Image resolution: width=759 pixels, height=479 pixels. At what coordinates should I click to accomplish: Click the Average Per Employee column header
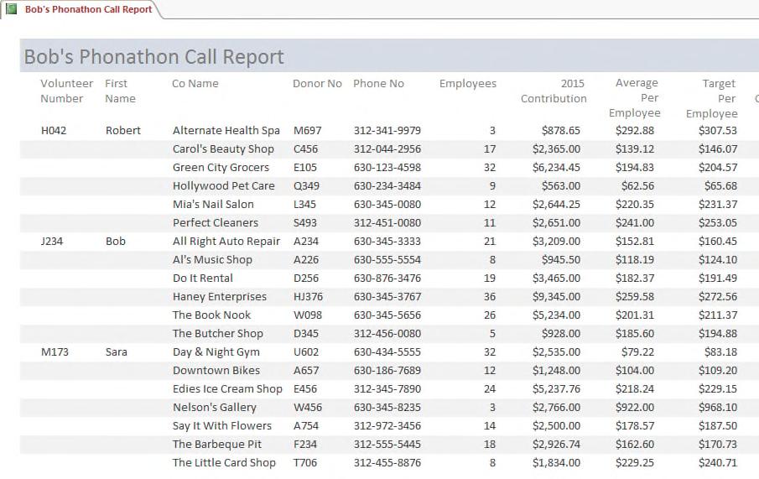pos(635,98)
